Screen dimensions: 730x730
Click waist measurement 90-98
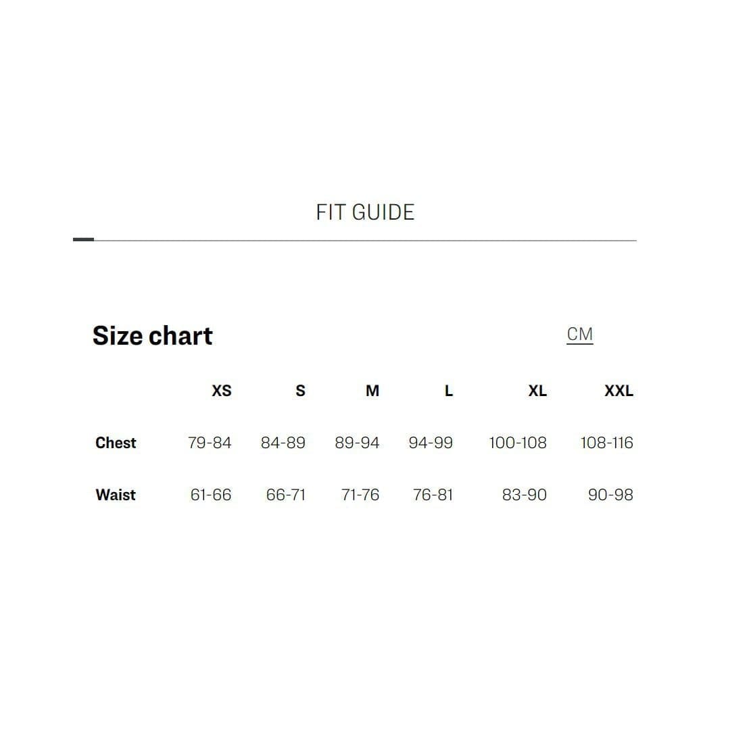tap(610, 495)
